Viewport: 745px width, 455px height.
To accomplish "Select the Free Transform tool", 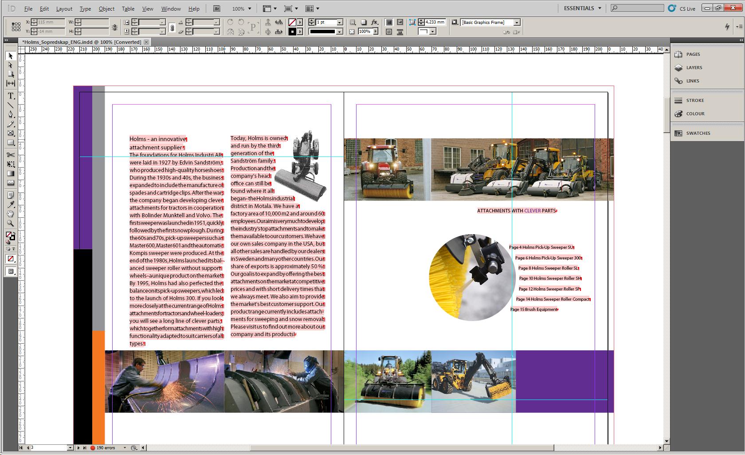I will (x=11, y=164).
